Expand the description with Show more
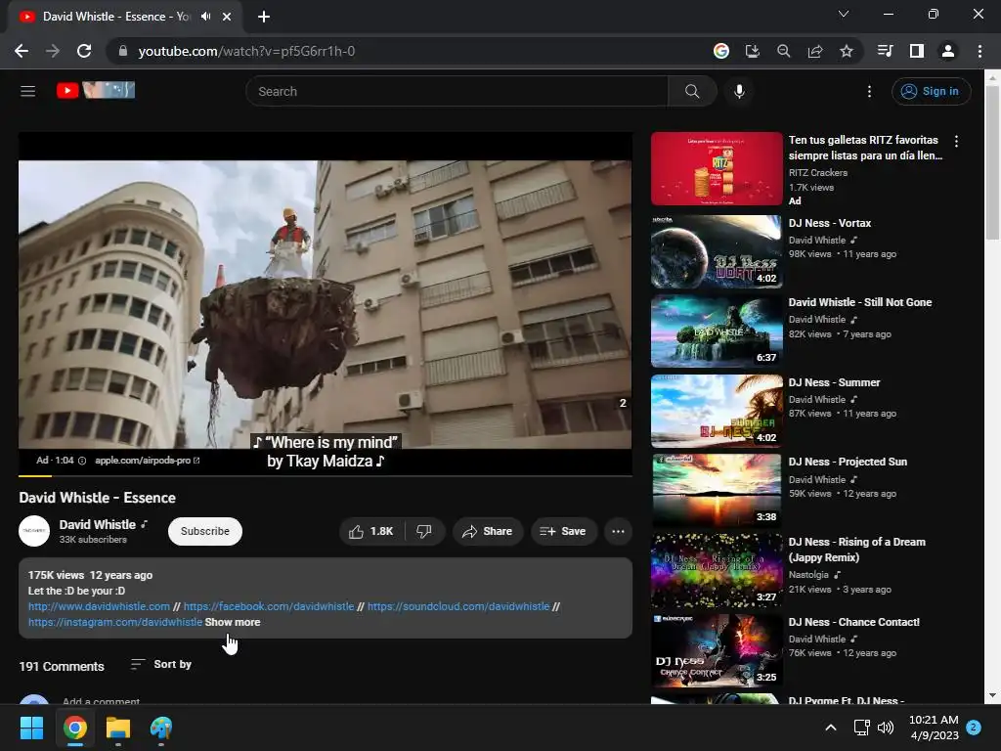The image size is (1001, 751). coord(233,622)
